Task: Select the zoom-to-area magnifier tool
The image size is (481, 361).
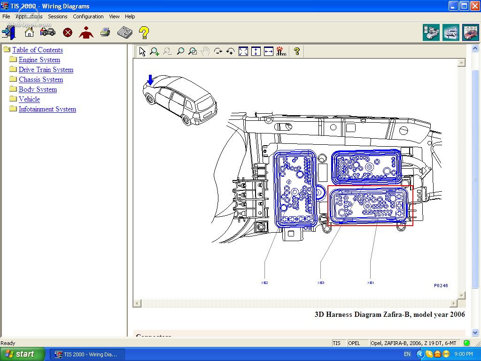Action: tap(193, 51)
